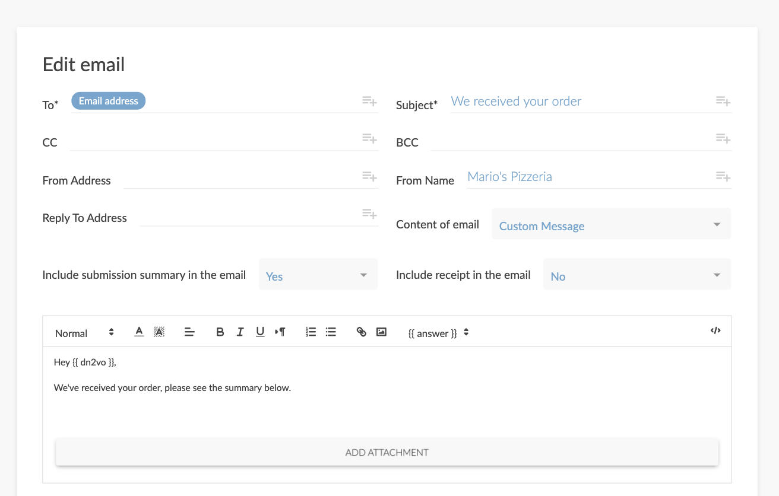Click the insert-variable icon in the To field
The width and height of the screenshot is (779, 496).
(x=369, y=101)
